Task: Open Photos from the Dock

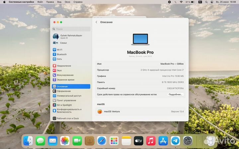Action: (x=65, y=141)
